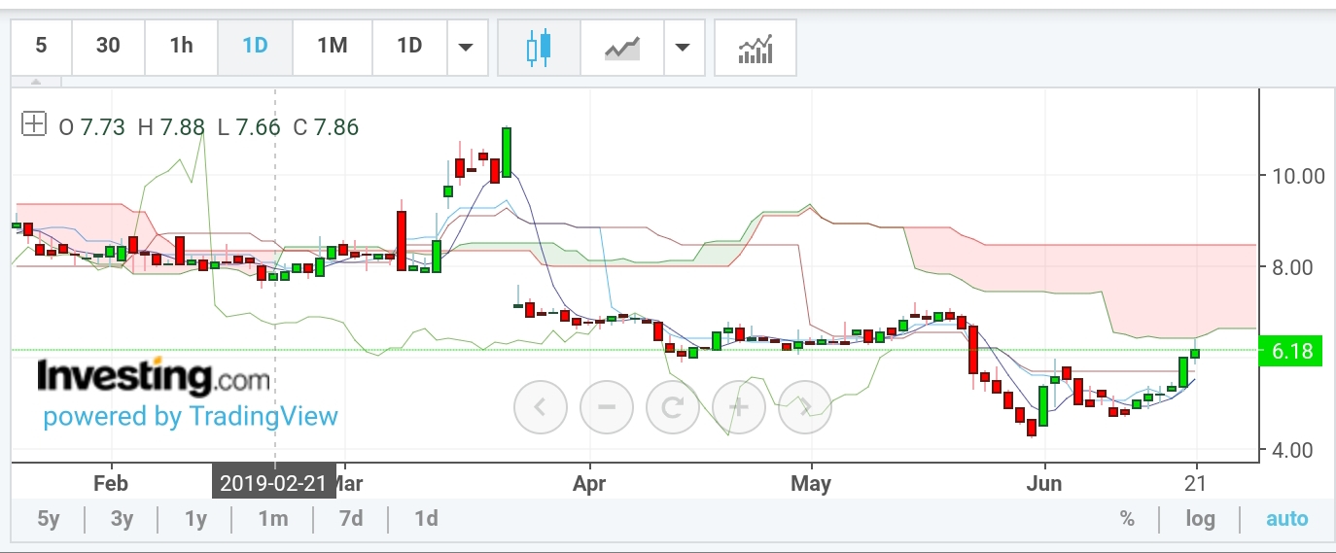
Task: Set date range to 5y
Action: click(49, 519)
